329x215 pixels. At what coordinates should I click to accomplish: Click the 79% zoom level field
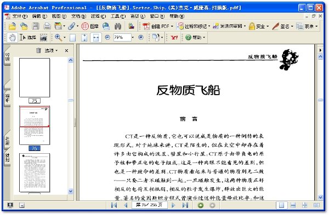(122, 37)
